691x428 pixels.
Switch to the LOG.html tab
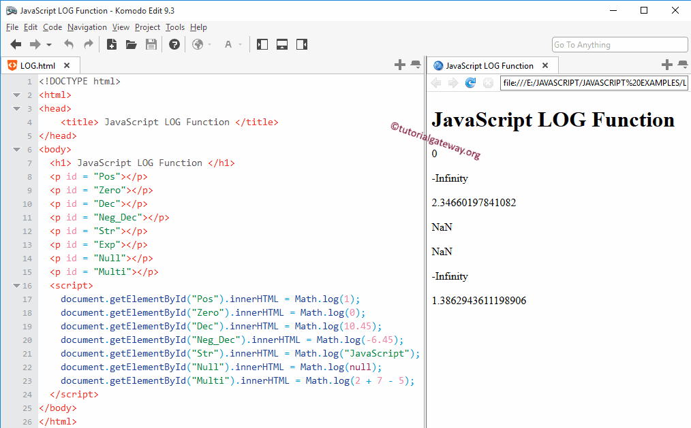39,65
